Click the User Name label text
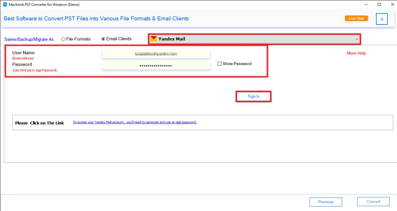 click(23, 53)
